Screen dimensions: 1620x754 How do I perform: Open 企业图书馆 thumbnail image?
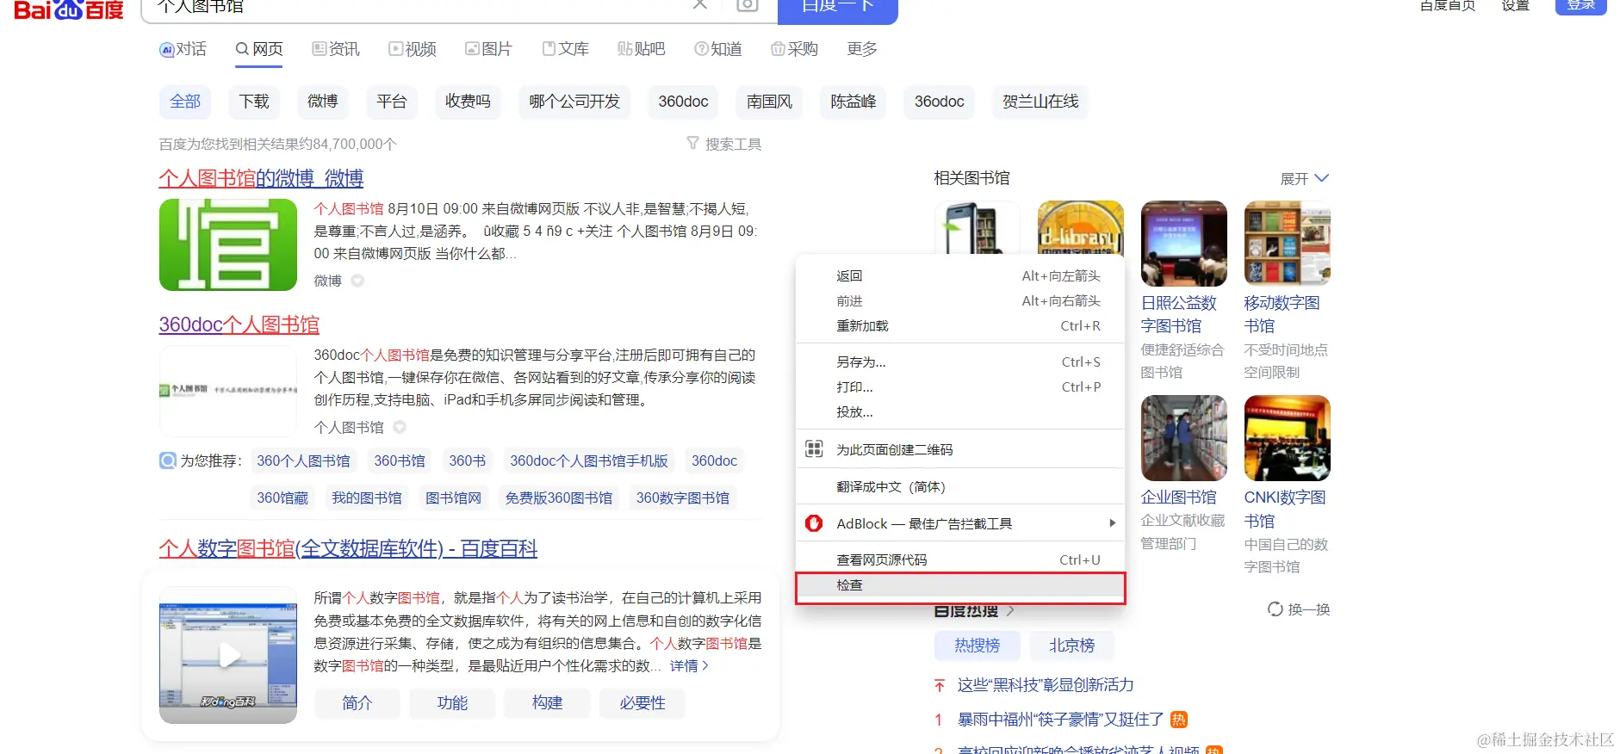pos(1183,438)
